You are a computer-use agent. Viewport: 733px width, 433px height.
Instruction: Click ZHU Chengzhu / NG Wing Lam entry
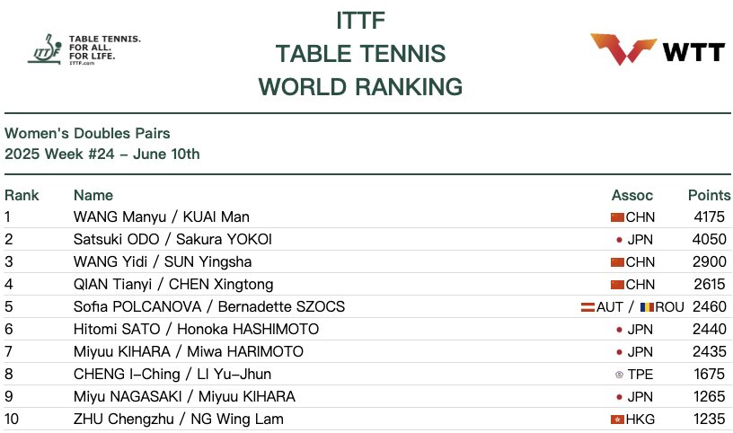(179, 419)
